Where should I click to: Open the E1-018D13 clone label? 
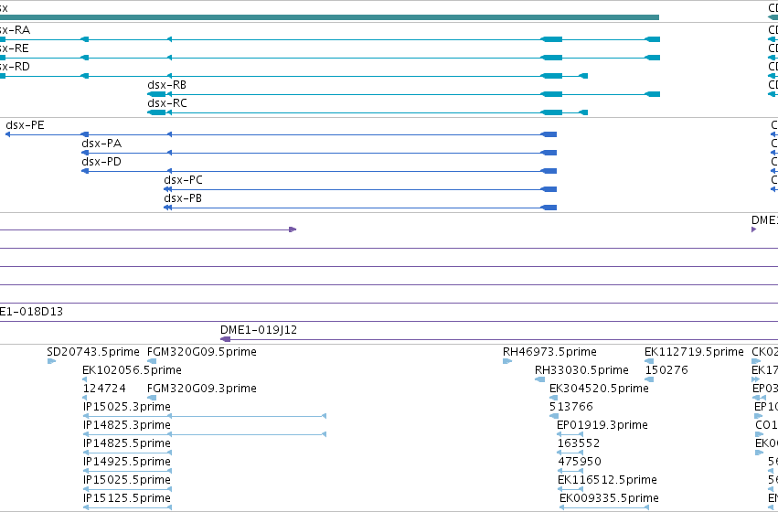click(x=31, y=312)
